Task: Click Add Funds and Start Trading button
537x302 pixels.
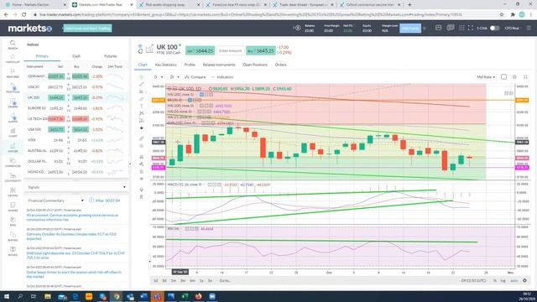Action: click(87, 29)
